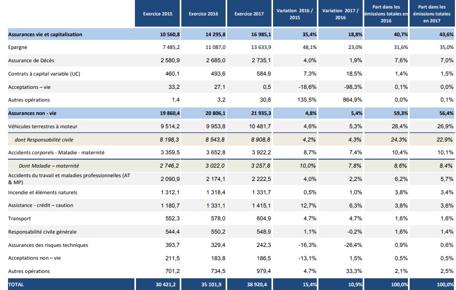Select the Assurances vie et capitalisation row label
The width and height of the screenshot is (456, 290).
[x=45, y=34]
